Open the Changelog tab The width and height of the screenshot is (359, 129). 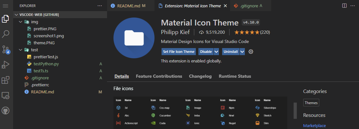click(x=200, y=76)
